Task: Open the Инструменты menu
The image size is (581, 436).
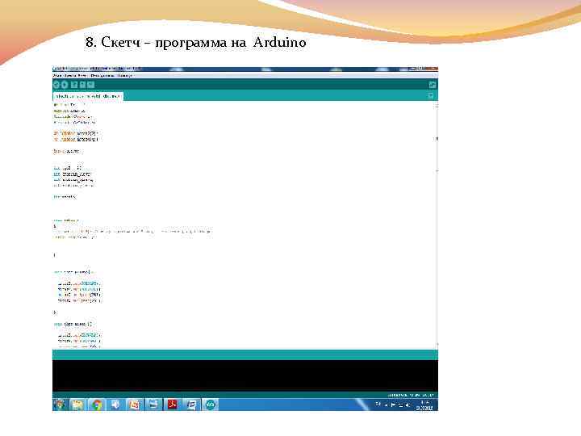Action: pyautogui.click(x=102, y=76)
